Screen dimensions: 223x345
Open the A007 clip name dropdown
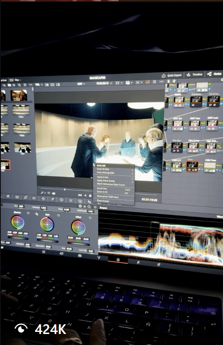coord(81,84)
